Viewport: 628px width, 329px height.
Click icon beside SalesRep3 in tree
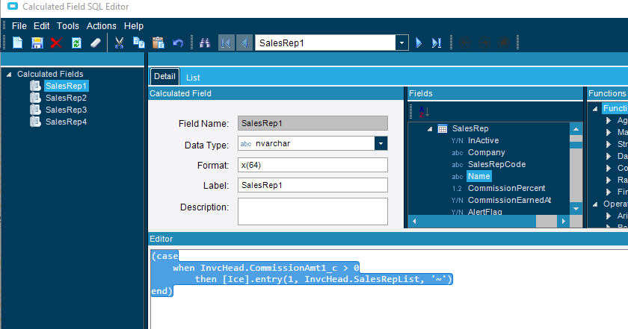(35, 110)
